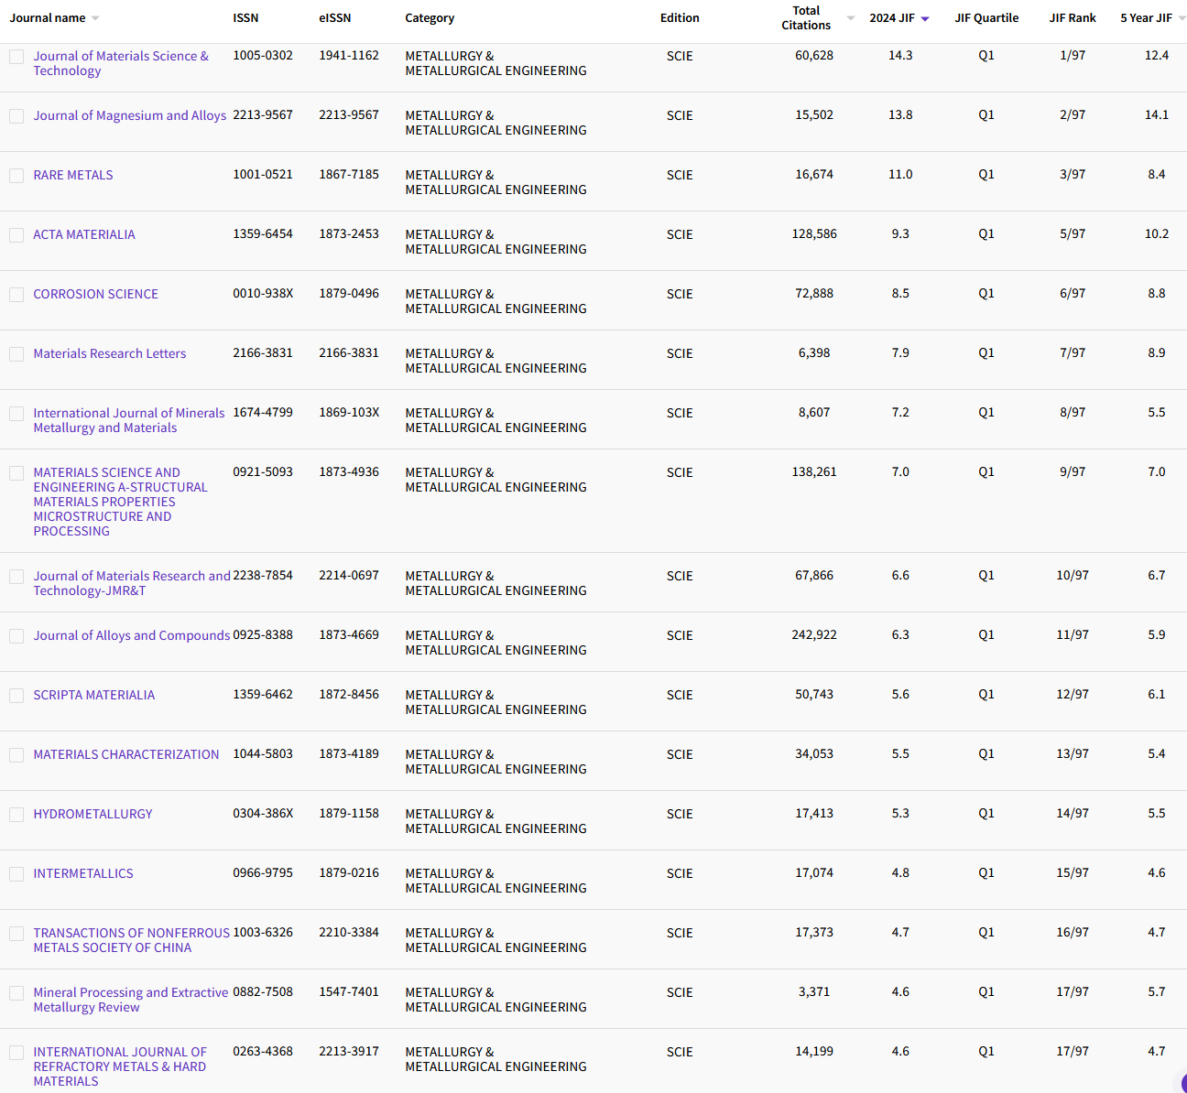View SCRIPTA MATERIALIA journal page
The image size is (1187, 1093).
(93, 695)
